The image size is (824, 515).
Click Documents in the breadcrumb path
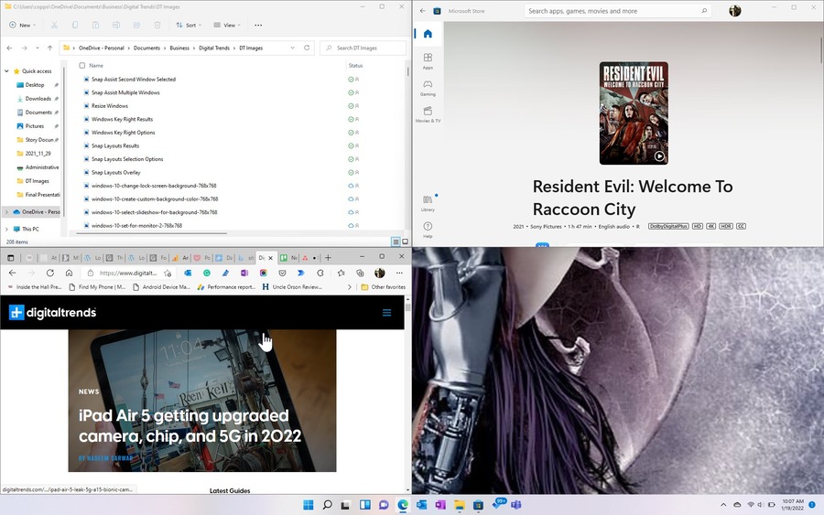tap(146, 48)
